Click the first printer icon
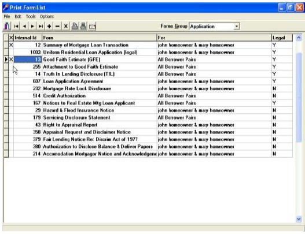Screen dimensions: 305x234 [75, 26]
